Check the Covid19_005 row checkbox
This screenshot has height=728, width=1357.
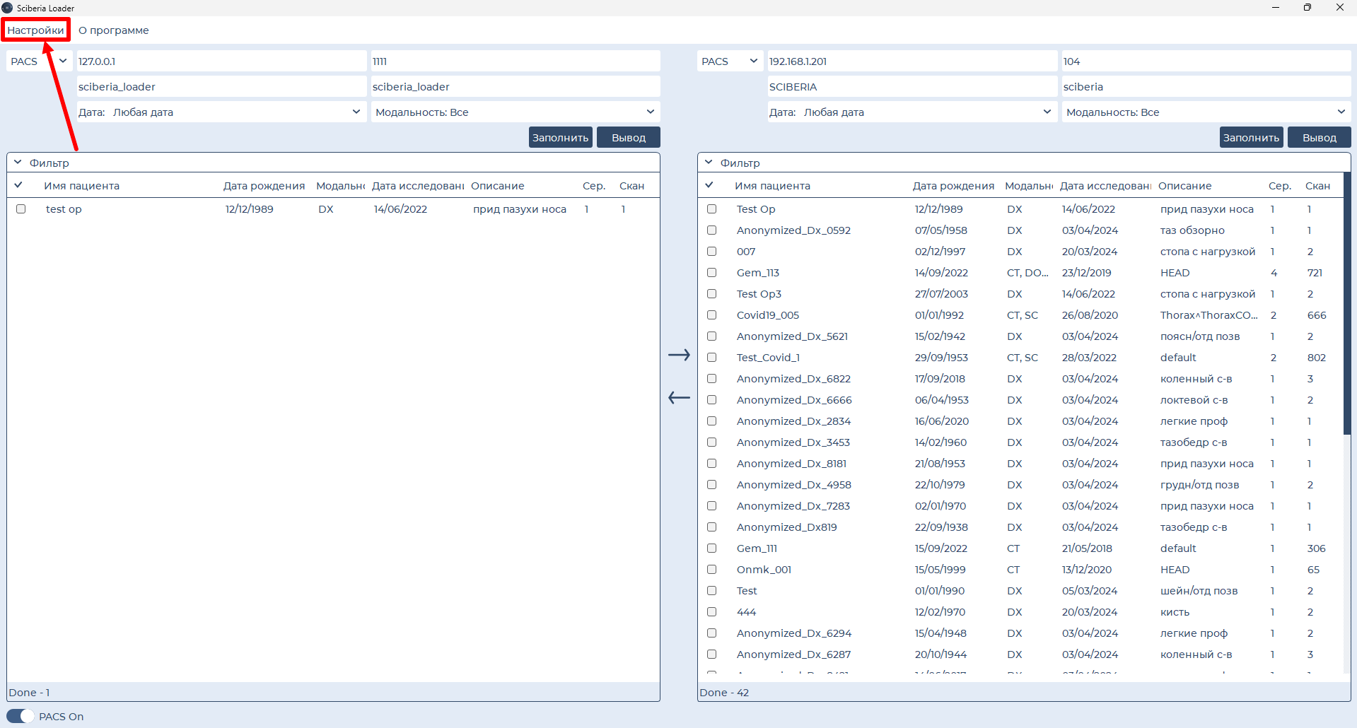[x=712, y=315]
